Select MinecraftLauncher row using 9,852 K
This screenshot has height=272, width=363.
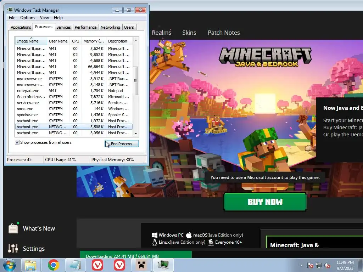[x=74, y=55]
